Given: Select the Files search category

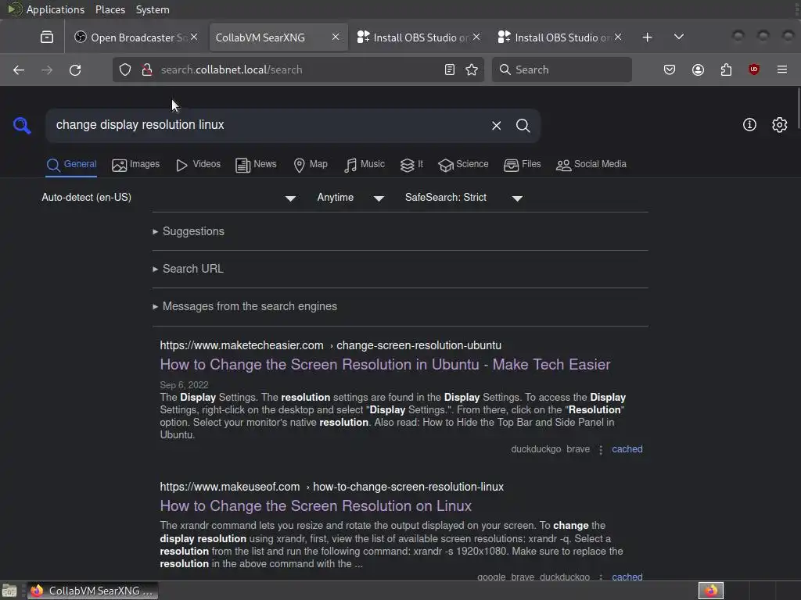Looking at the screenshot, I should pyautogui.click(x=522, y=164).
